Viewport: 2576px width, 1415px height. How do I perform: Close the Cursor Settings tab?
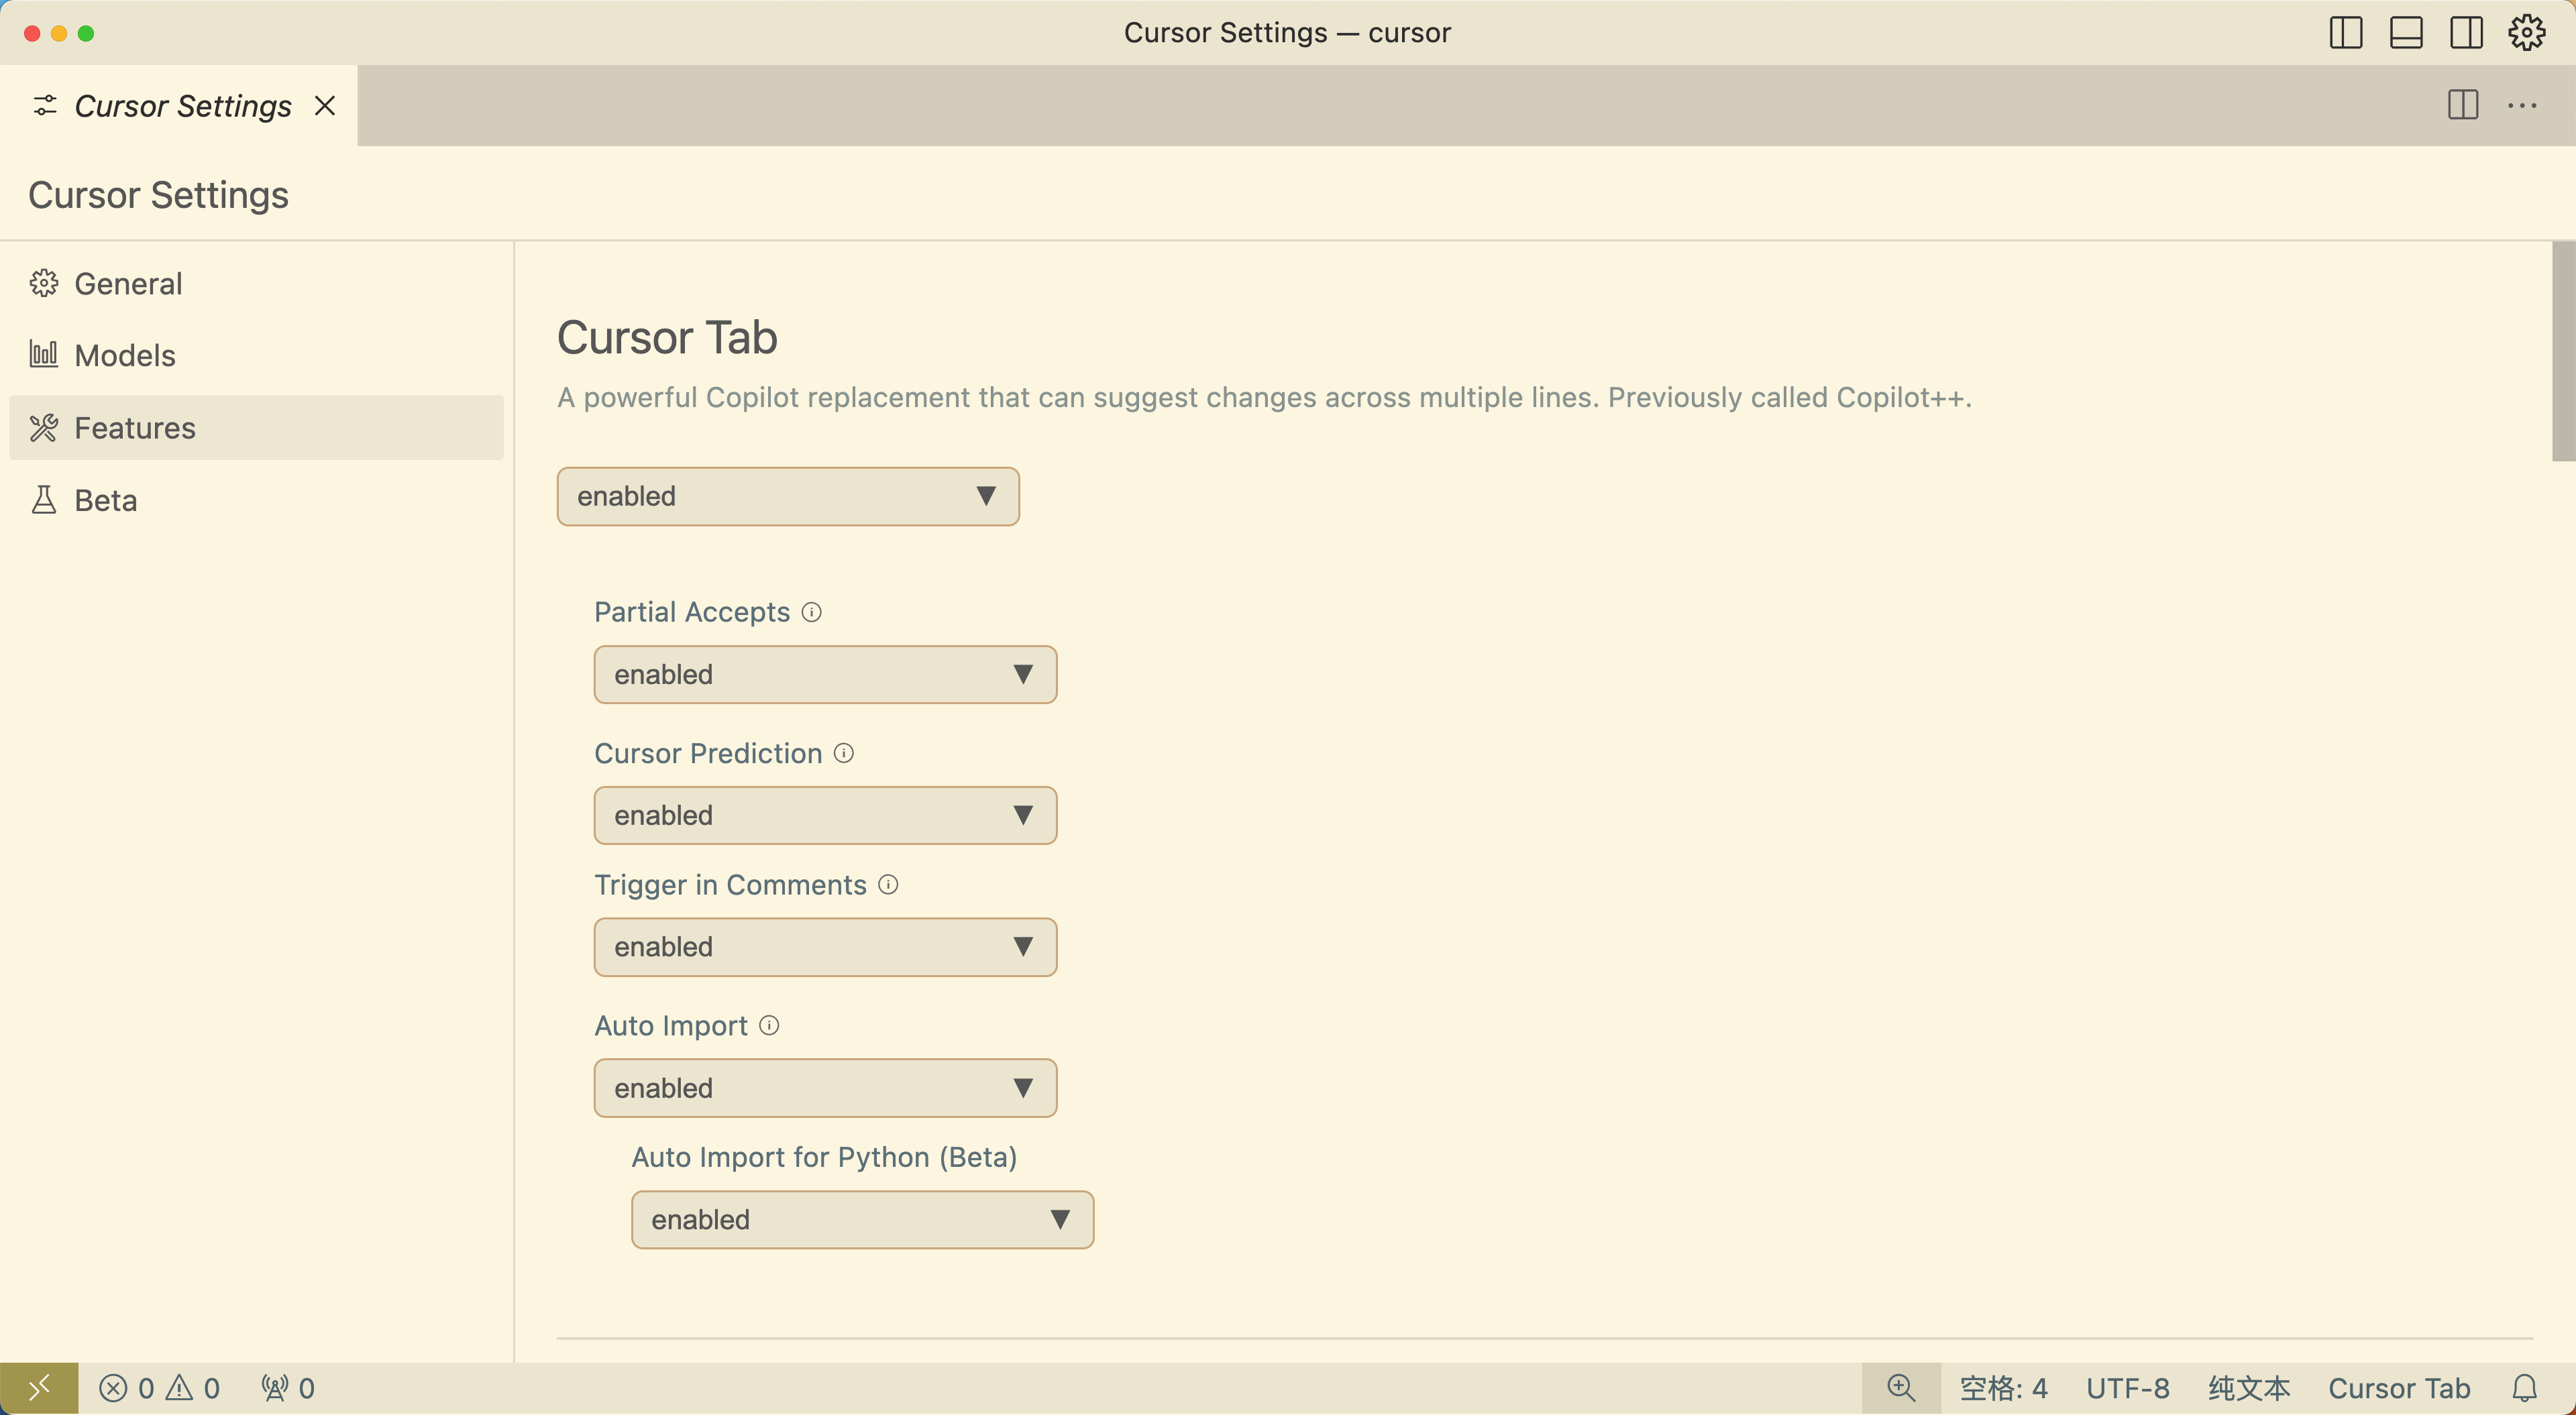(325, 106)
